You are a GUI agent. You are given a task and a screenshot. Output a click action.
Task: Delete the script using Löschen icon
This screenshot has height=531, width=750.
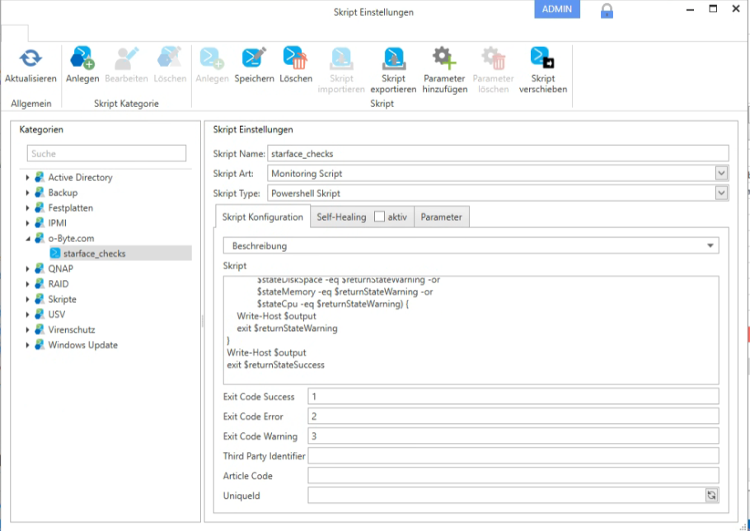pos(295,58)
